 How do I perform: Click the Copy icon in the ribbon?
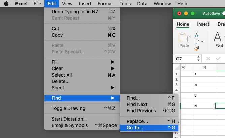click(x=197, y=41)
